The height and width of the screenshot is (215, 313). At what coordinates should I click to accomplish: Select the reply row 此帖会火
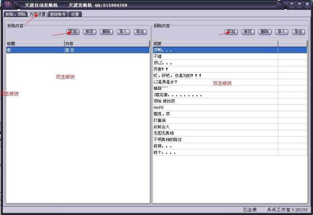point(230,127)
